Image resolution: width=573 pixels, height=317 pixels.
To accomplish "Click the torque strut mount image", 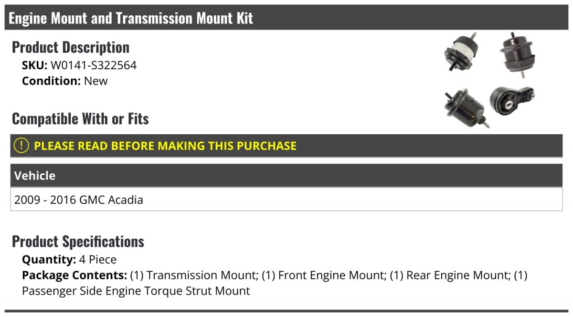I will click(511, 99).
